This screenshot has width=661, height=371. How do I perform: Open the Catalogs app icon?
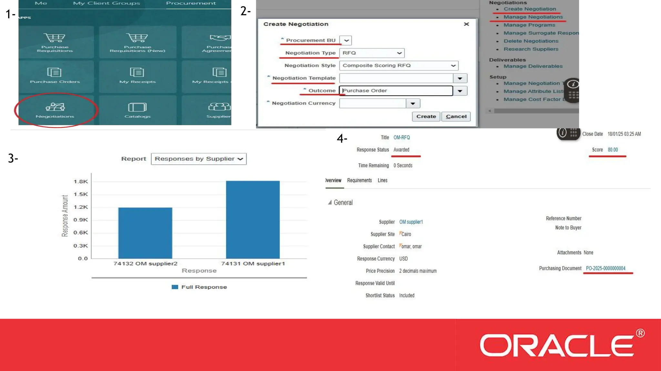(x=137, y=107)
